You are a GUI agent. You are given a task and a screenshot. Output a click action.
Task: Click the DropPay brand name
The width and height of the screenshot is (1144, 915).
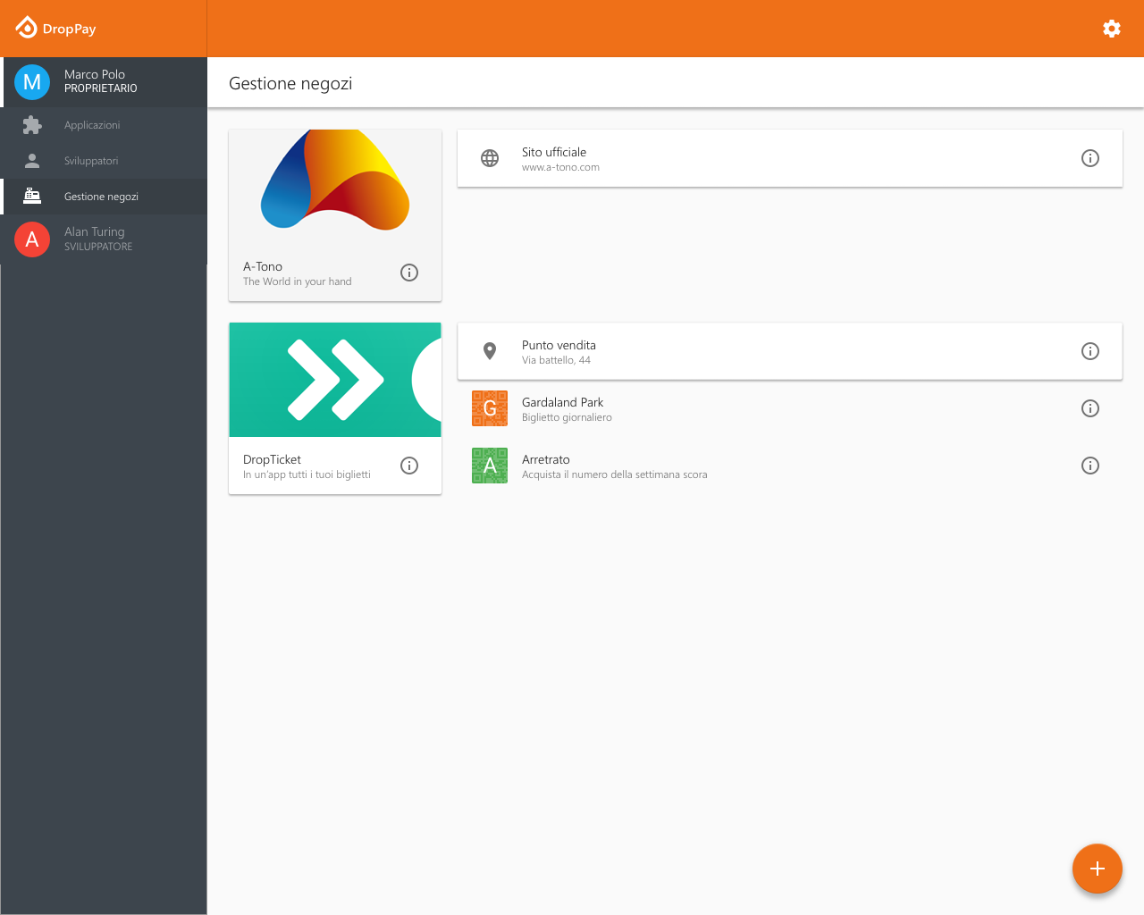[x=69, y=29]
